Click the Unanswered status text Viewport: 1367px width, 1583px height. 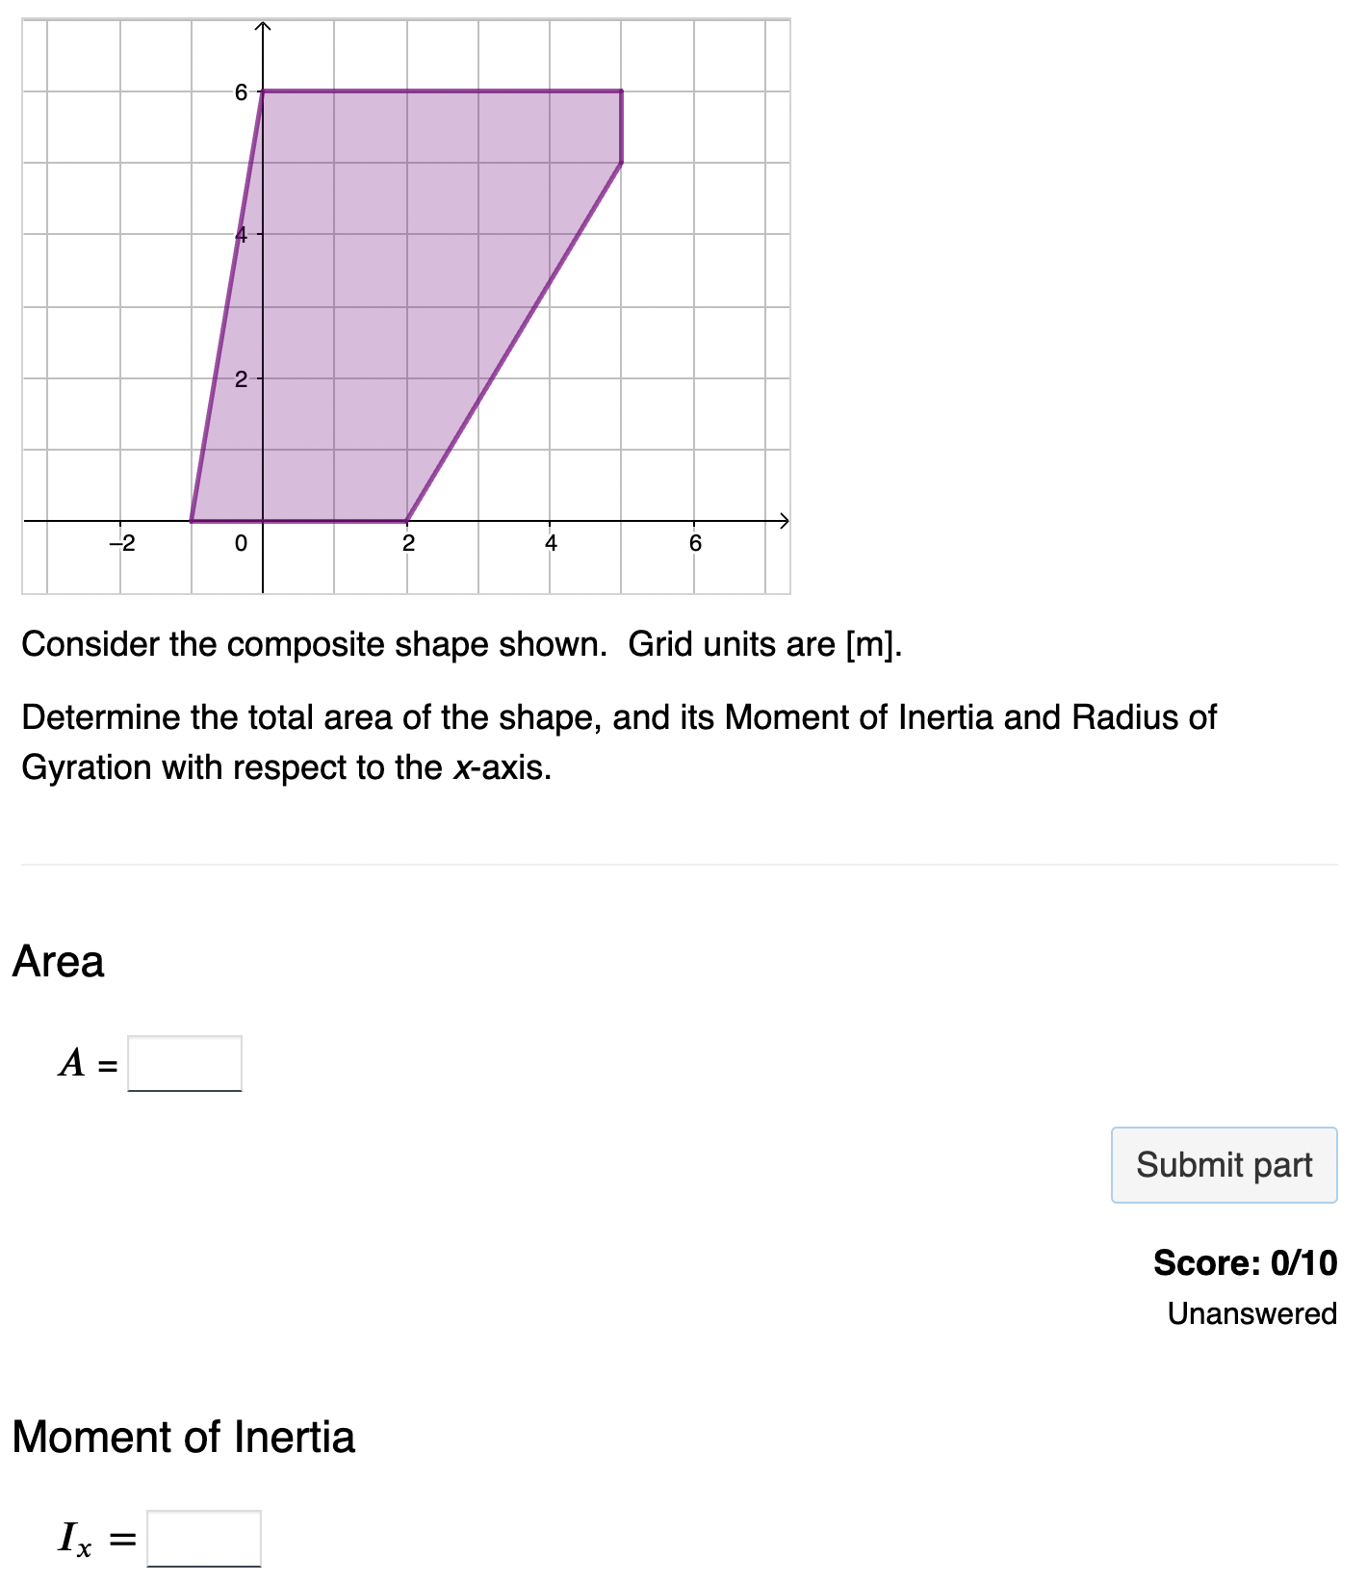pyautogui.click(x=1252, y=1312)
